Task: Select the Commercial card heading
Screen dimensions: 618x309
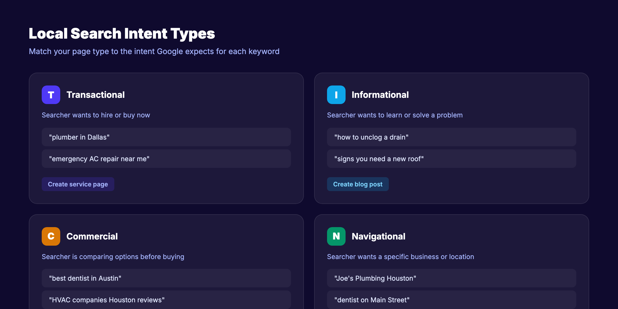Action: coord(92,236)
